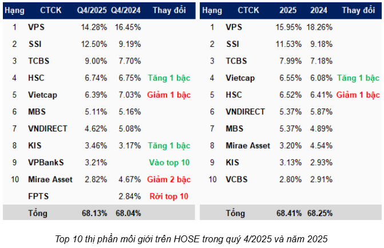Image resolution: width=384 pixels, height=248 pixels.
Task: Select the 68.41% yearly total value
Action: [288, 213]
